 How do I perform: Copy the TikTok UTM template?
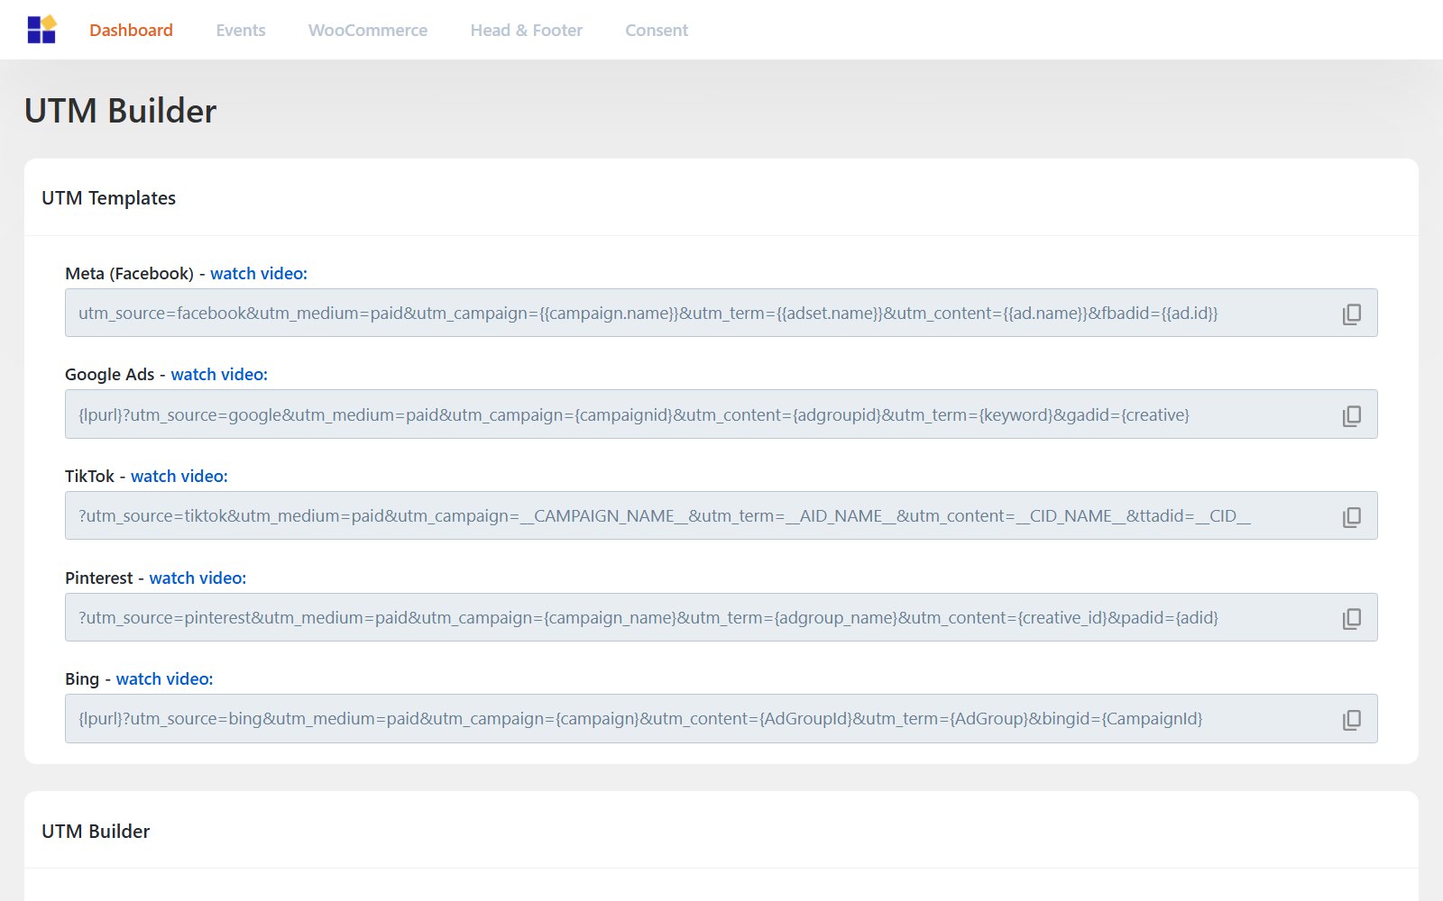1351,516
